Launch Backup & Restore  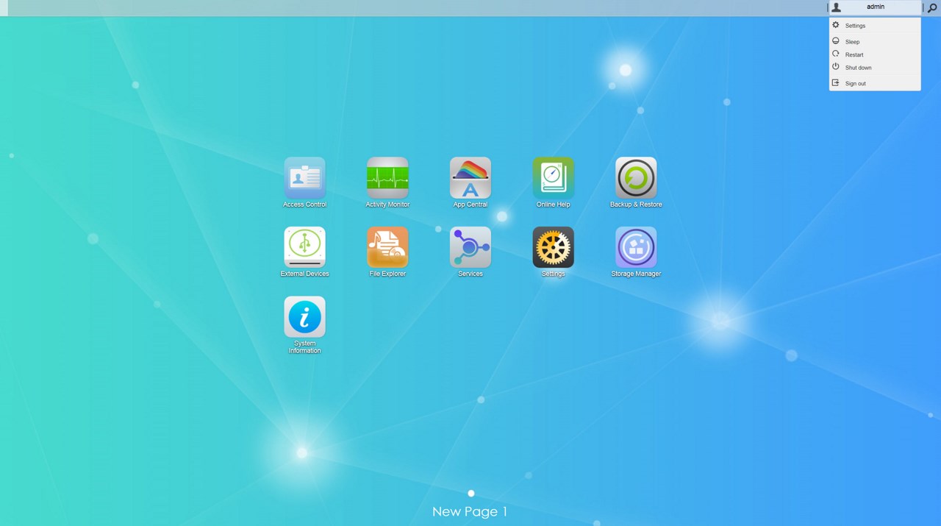636,177
